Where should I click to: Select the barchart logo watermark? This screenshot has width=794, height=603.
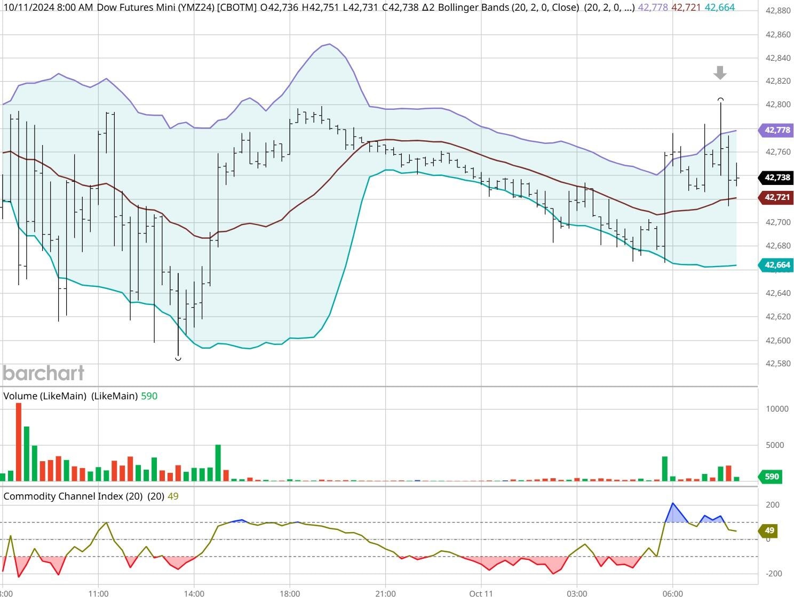pyautogui.click(x=44, y=373)
